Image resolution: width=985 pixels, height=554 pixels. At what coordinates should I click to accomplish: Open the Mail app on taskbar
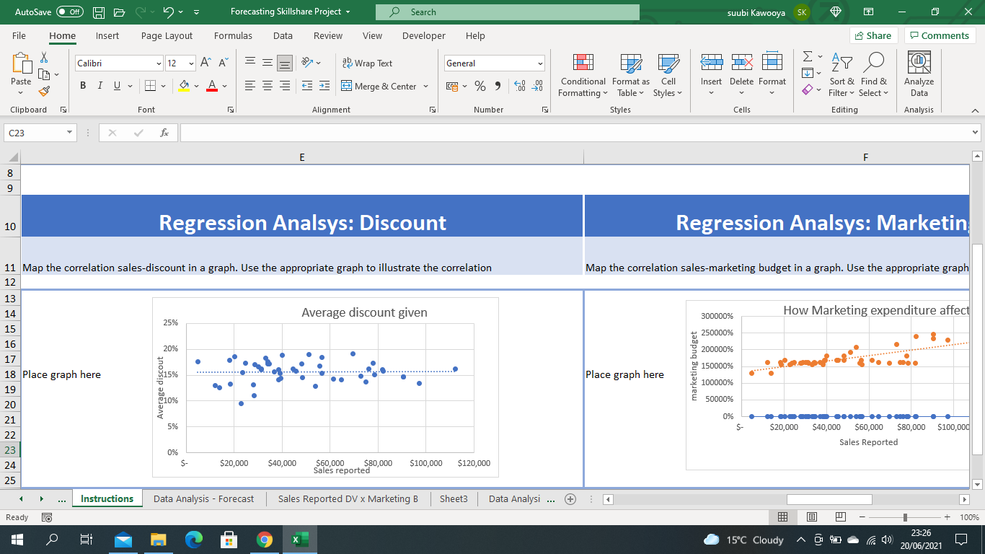pyautogui.click(x=123, y=540)
